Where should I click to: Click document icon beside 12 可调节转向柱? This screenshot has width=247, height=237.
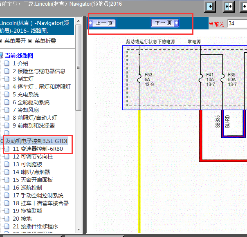point(7,156)
